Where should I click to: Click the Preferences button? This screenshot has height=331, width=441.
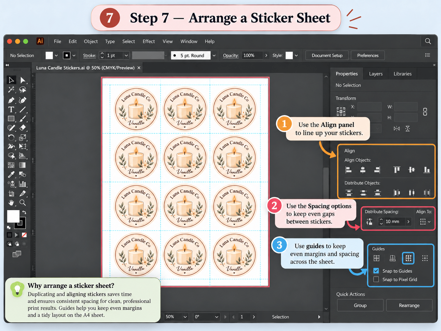368,55
